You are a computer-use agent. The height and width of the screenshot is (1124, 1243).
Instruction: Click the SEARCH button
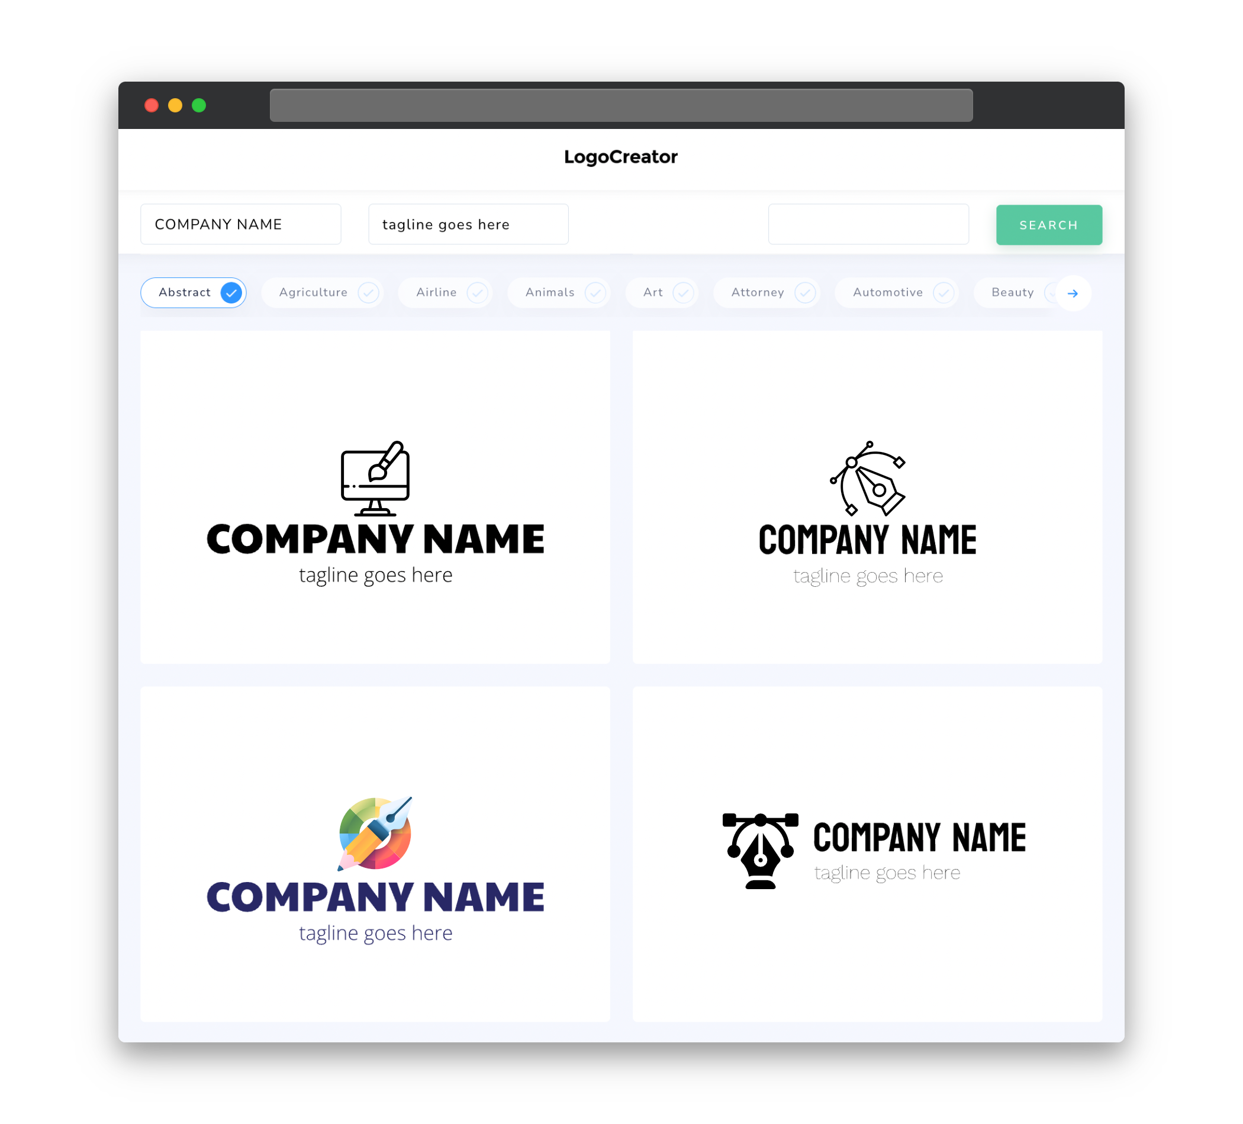coord(1048,225)
